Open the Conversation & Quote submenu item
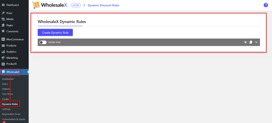This screenshot has width=272, height=123. tap(14, 119)
